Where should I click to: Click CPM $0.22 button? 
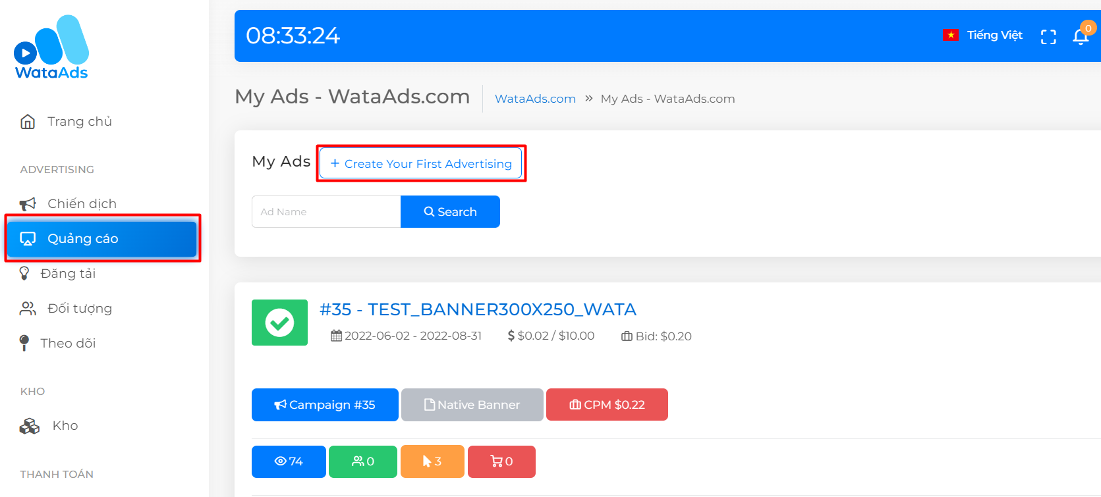(x=607, y=405)
